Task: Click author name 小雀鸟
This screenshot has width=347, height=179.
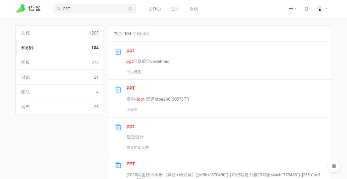Action: (x=132, y=110)
